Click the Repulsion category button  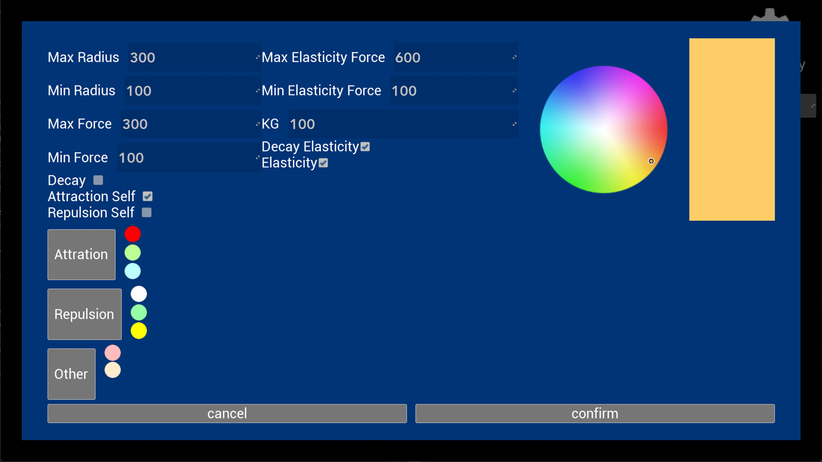coord(84,314)
